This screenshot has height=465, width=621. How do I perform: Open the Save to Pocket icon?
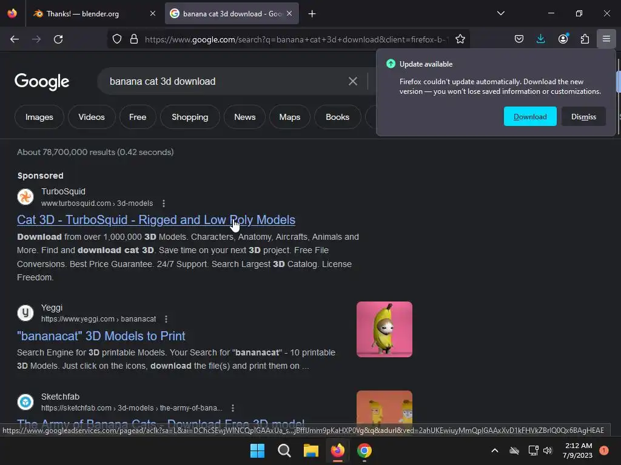point(519,39)
